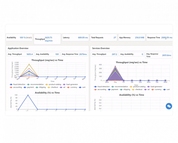Toggle currency legend in Application Overview chart

click(x=72, y=87)
